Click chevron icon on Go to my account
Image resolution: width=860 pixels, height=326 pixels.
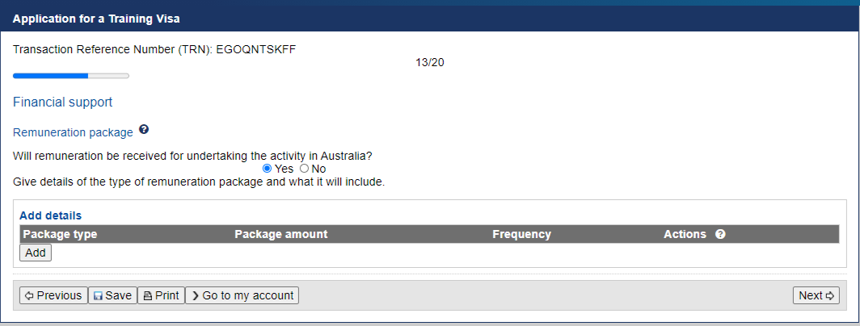[196, 296]
